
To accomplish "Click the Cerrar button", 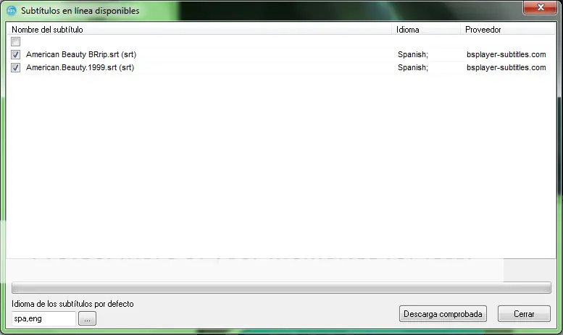I will click(x=524, y=314).
